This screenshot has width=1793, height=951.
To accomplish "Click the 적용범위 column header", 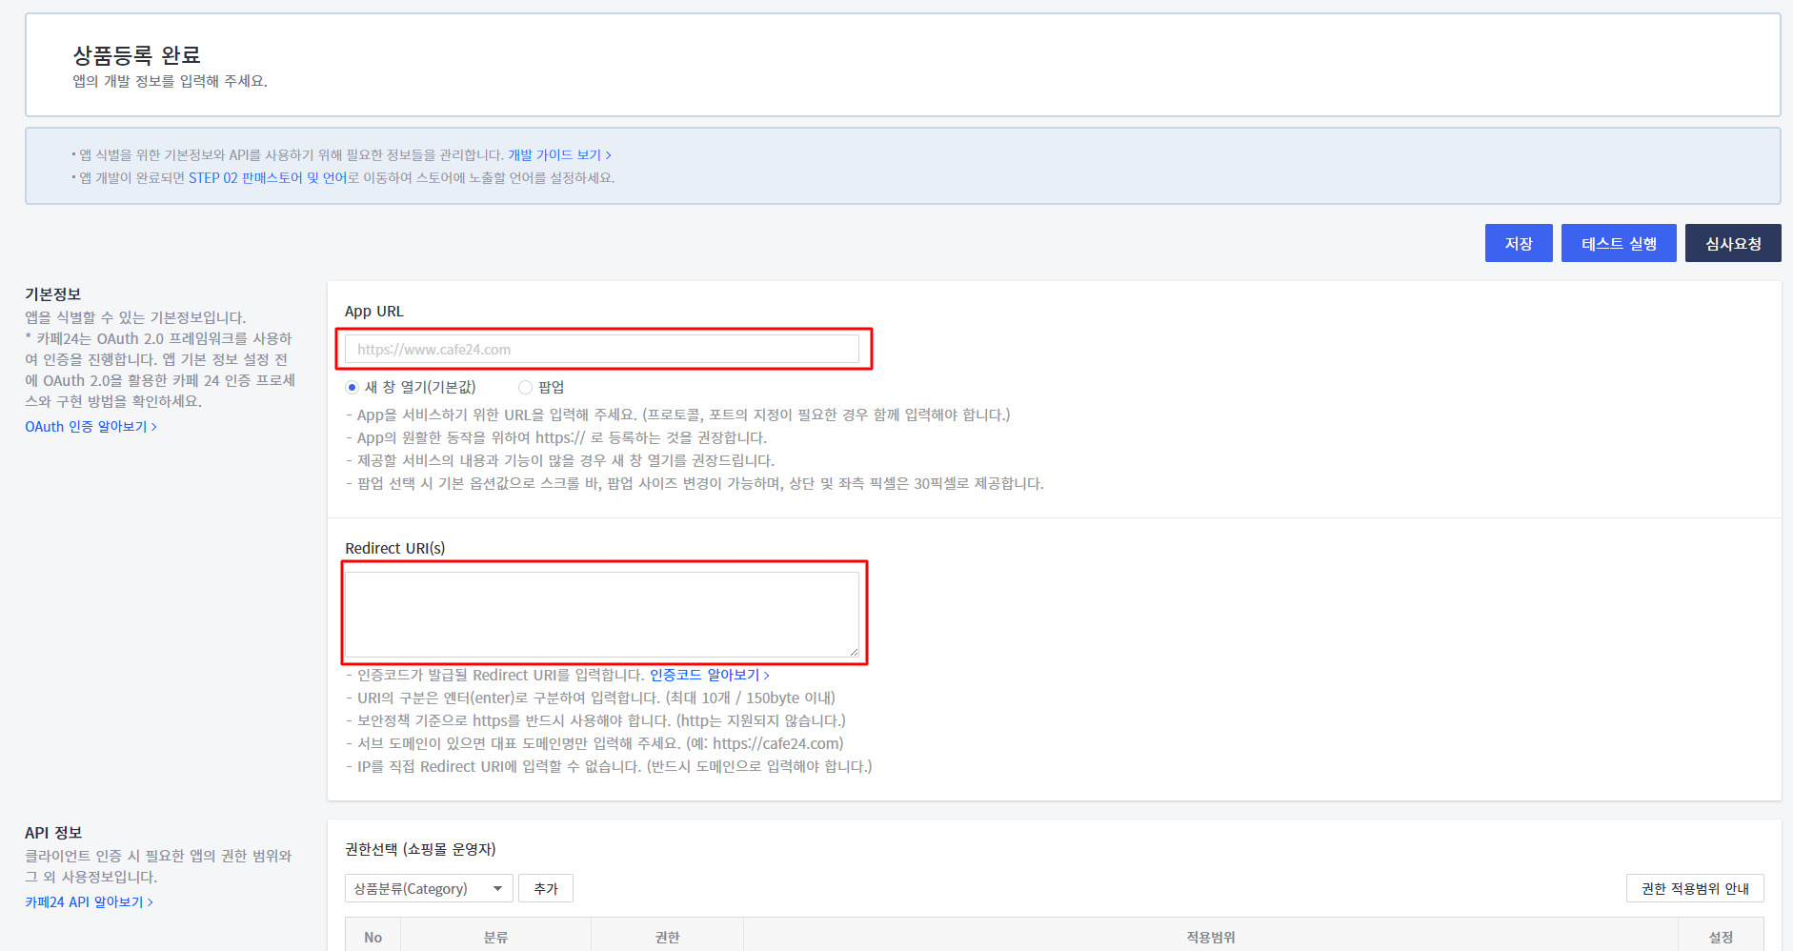I will click(1210, 938).
